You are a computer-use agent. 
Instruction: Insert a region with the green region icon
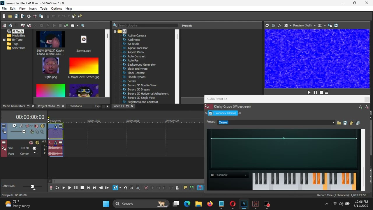pos(191,188)
